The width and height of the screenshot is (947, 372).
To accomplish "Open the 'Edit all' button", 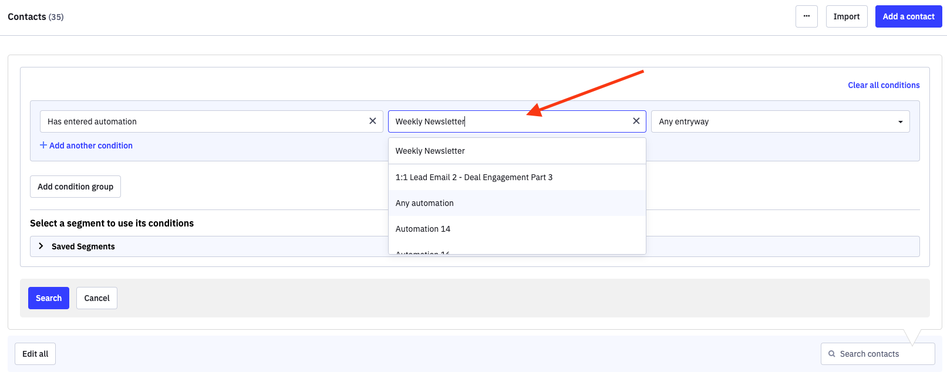I will click(x=35, y=354).
